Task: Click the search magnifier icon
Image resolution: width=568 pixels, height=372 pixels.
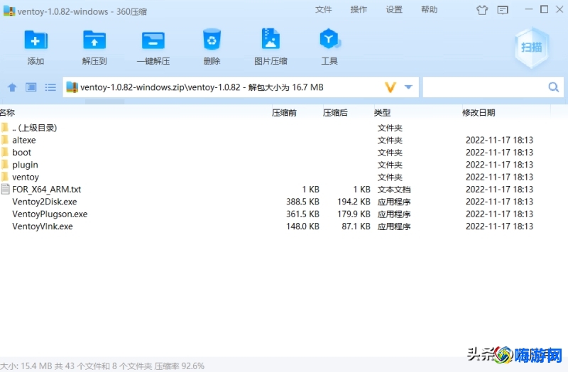Action: (x=553, y=87)
